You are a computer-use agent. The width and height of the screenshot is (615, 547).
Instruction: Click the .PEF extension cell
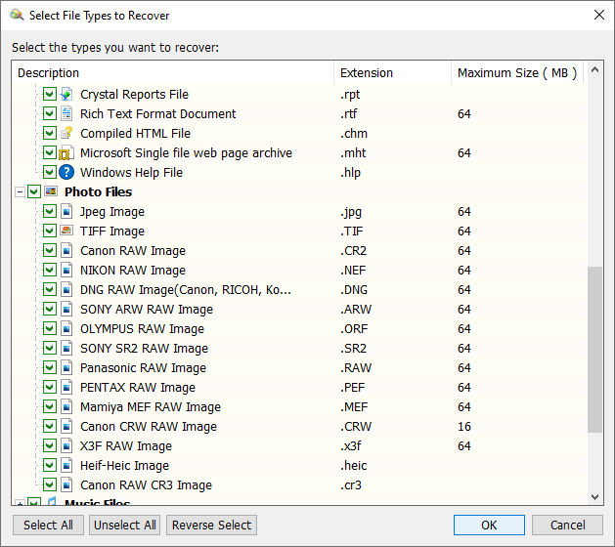click(352, 388)
